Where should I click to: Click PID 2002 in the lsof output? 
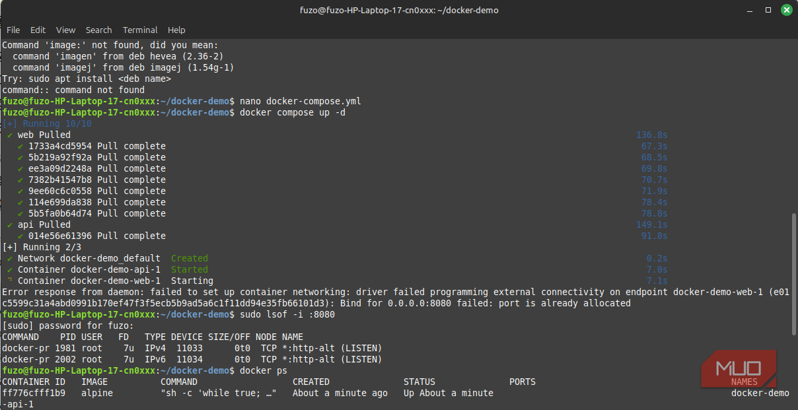[x=65, y=359]
